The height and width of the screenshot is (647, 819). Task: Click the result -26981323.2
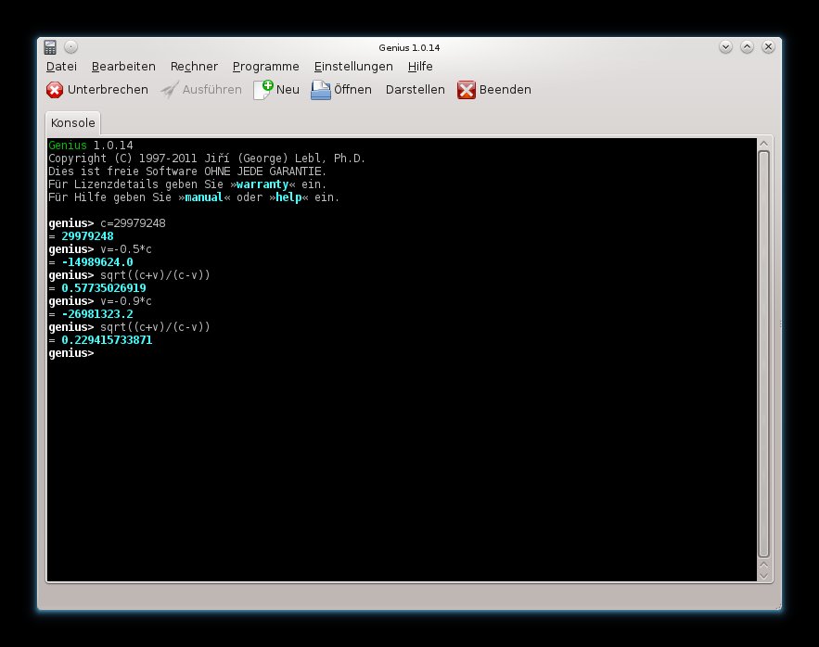tap(97, 314)
